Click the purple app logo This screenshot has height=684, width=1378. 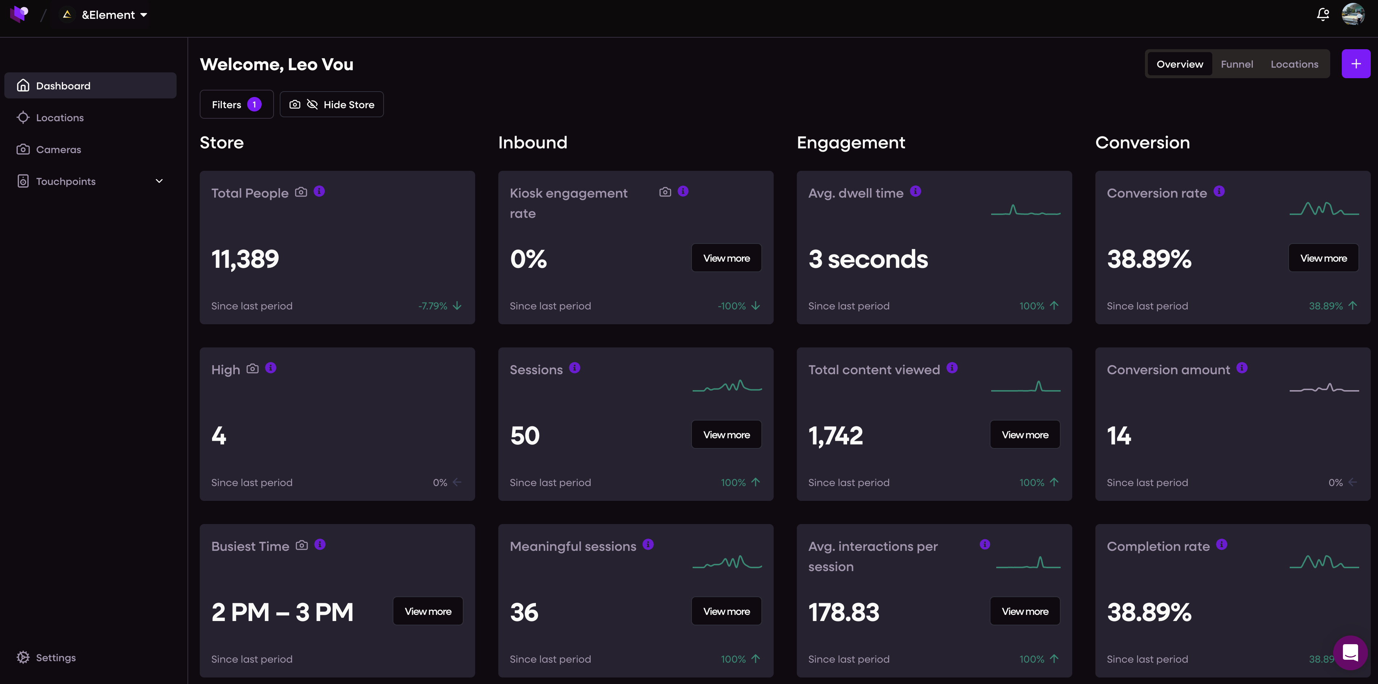click(x=19, y=14)
